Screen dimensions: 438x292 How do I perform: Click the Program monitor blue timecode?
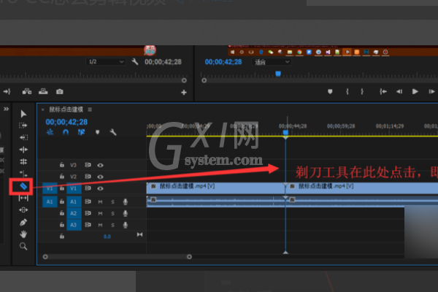click(x=223, y=62)
